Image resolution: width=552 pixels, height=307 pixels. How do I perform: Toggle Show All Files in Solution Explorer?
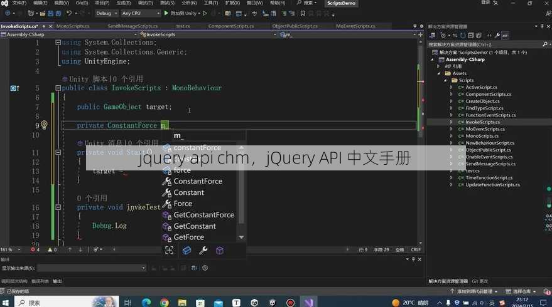click(479, 36)
